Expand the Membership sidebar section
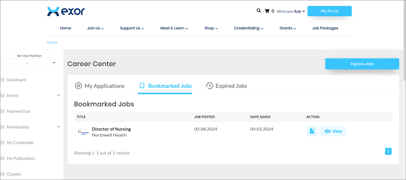This screenshot has height=180, width=406. pyautogui.click(x=58, y=127)
